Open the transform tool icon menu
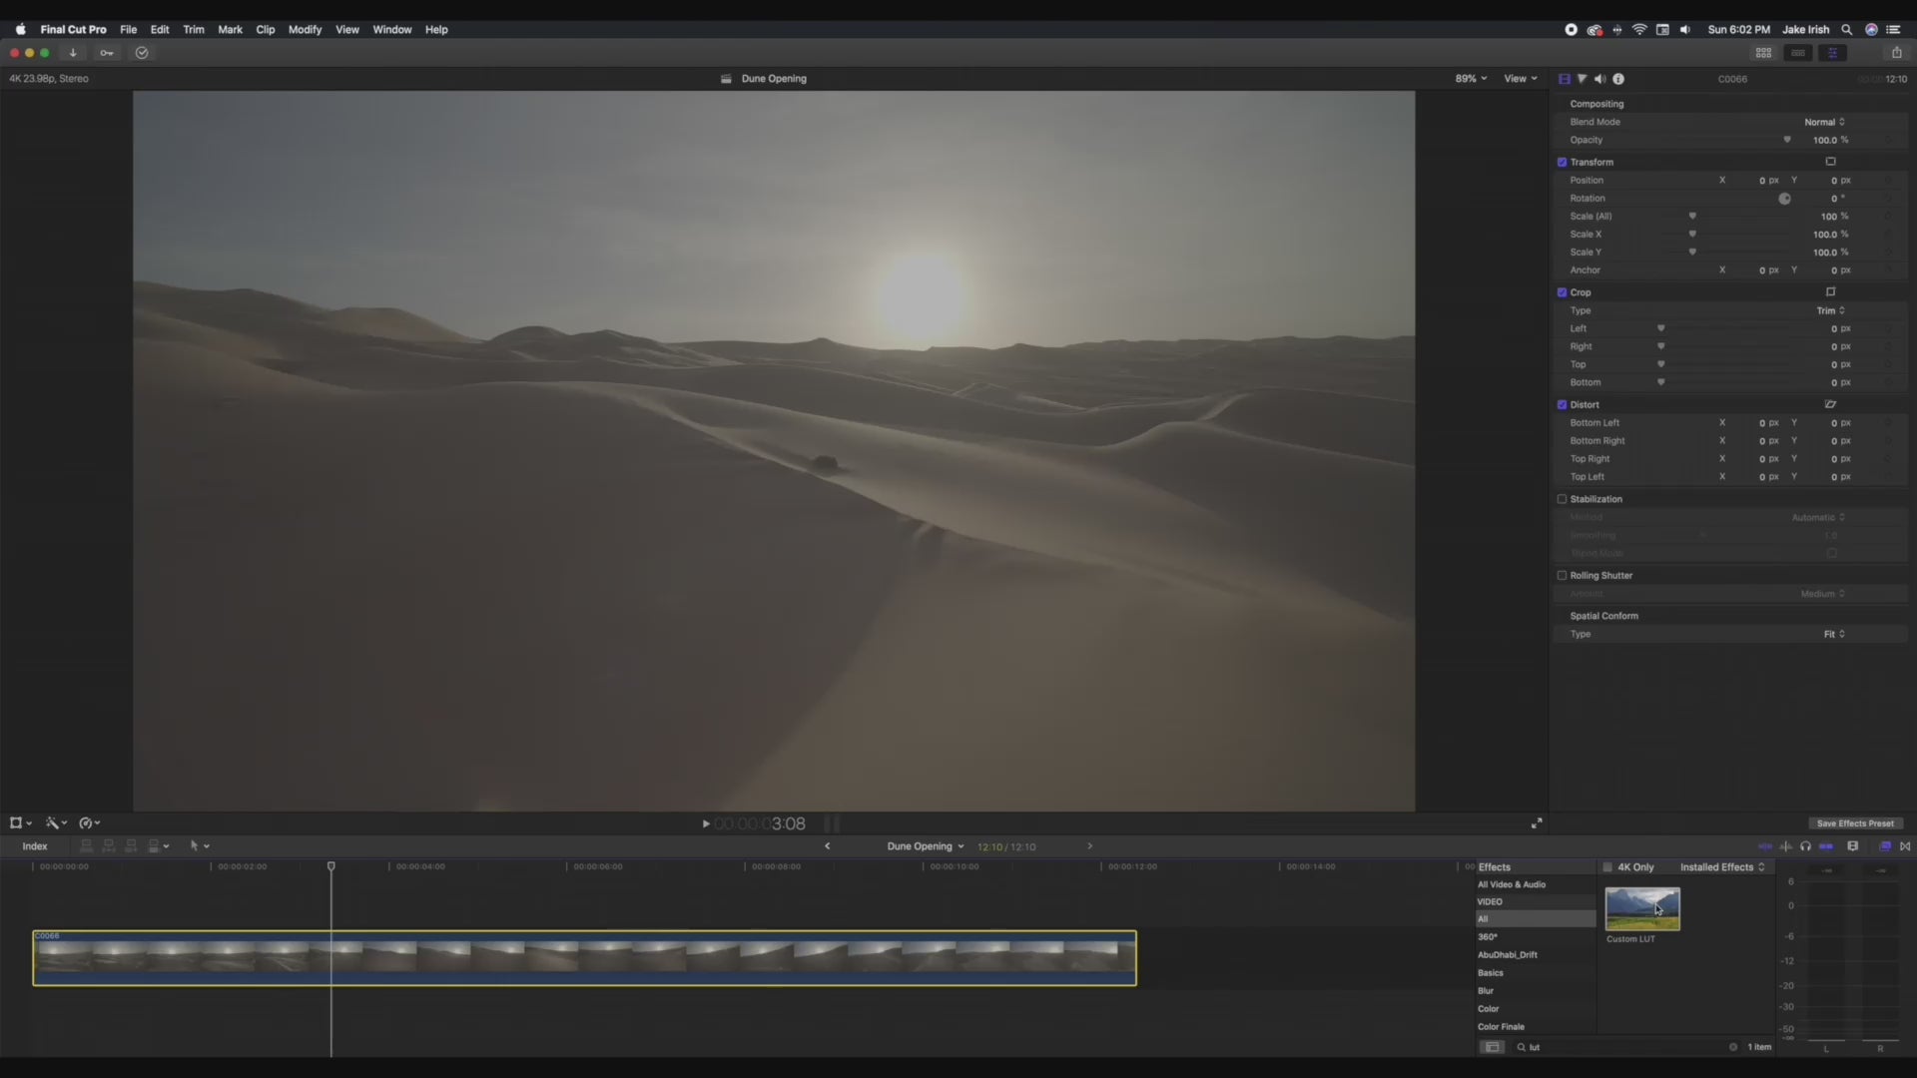Image resolution: width=1917 pixels, height=1078 pixels. pos(18,823)
